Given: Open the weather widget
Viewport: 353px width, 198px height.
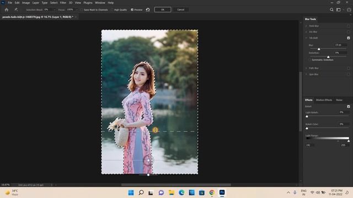Looking at the screenshot, I should [x=12, y=193].
